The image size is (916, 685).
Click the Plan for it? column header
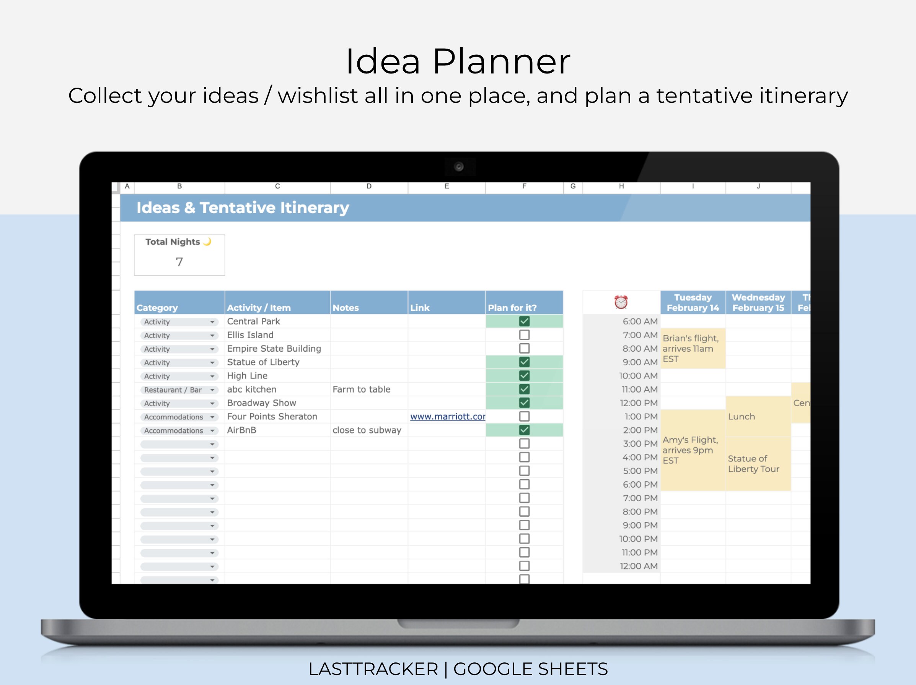tap(512, 307)
